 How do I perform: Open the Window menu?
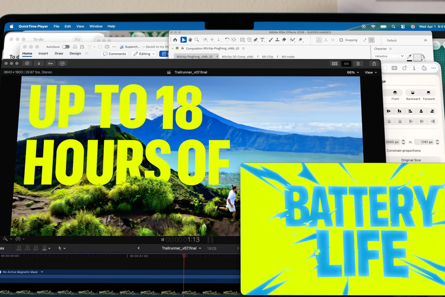click(x=96, y=26)
